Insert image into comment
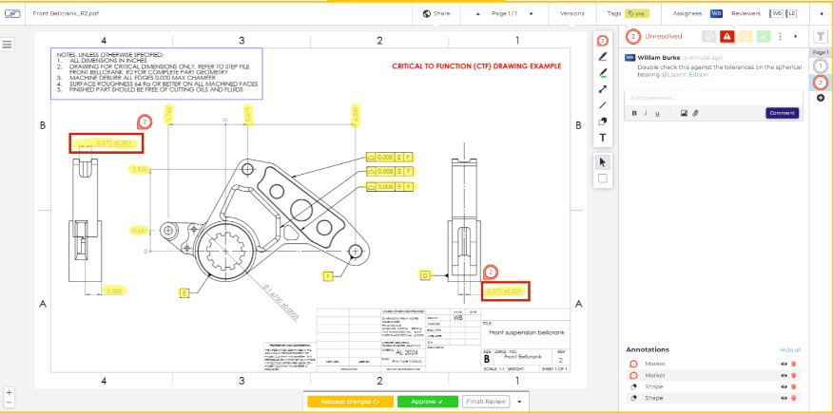This screenshot has height=413, width=833. (x=685, y=113)
